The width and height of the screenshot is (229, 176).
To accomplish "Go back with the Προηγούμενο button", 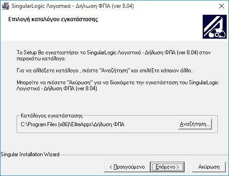I will coord(127,167).
